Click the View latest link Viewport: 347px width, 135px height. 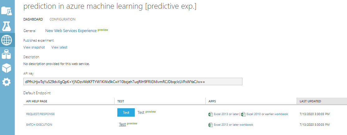[x=59, y=47]
